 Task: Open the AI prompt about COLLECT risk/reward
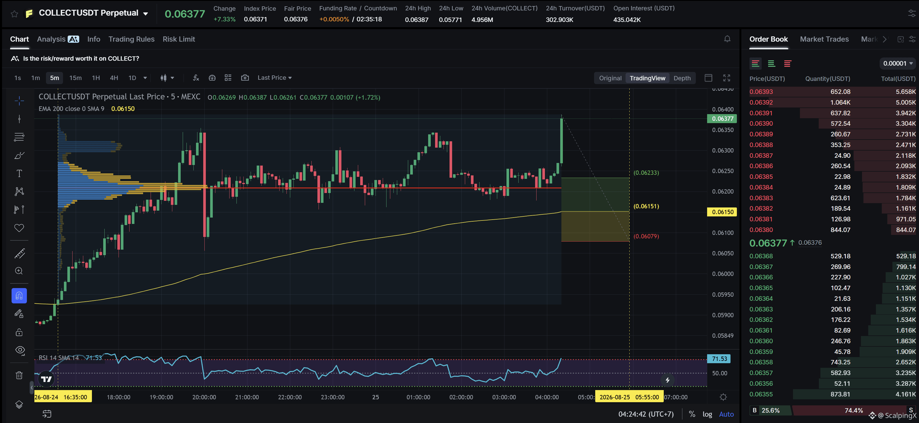click(75, 58)
